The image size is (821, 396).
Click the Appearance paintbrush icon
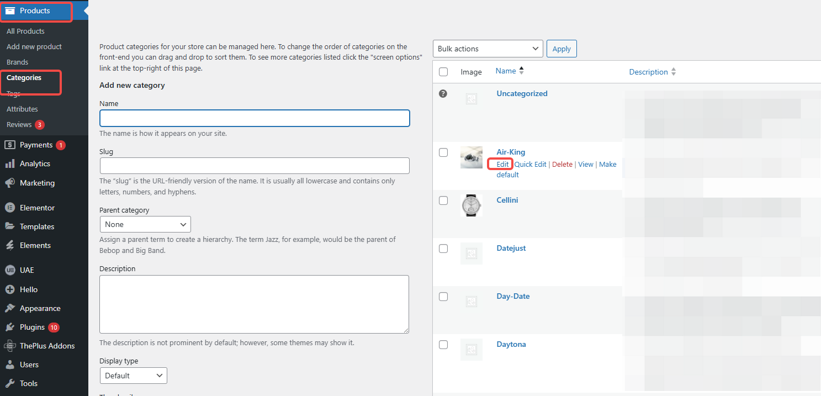[10, 308]
